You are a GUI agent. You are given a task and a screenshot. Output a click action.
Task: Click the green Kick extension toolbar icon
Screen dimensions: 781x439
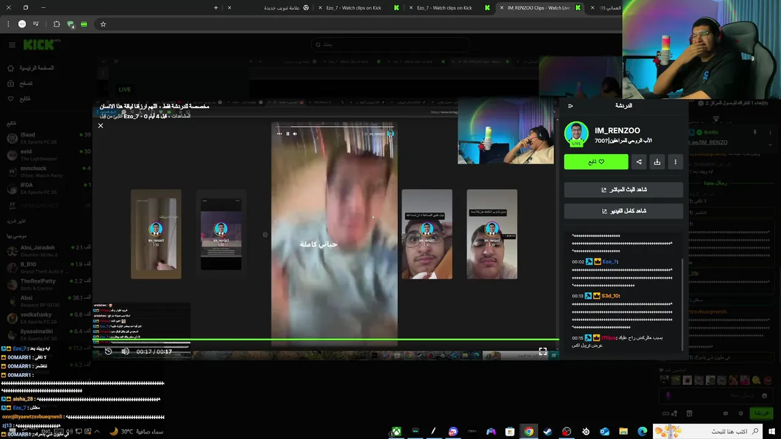click(x=84, y=24)
